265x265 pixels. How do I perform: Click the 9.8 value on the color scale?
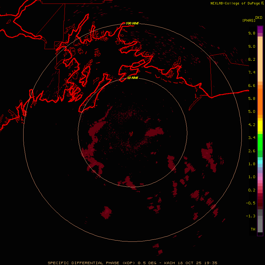coord(252,33)
